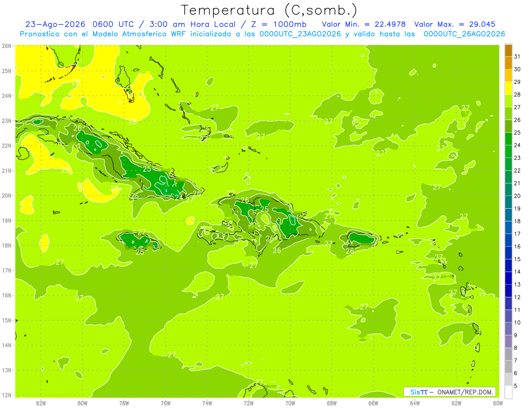Click the "15N" latitude axis label
Viewport: 529px width, 409px height.
[7, 320]
